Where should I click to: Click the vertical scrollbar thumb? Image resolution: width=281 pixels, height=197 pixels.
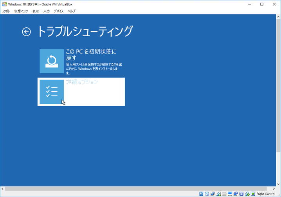[278, 85]
